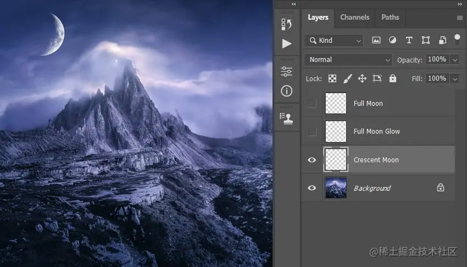This screenshot has width=467, height=267.
Task: Select the Background layer name
Action: [373, 188]
